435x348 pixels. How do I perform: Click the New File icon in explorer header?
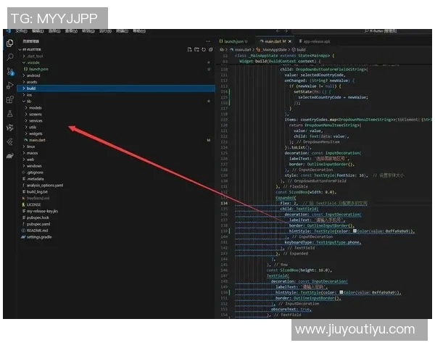pyautogui.click(x=188, y=49)
